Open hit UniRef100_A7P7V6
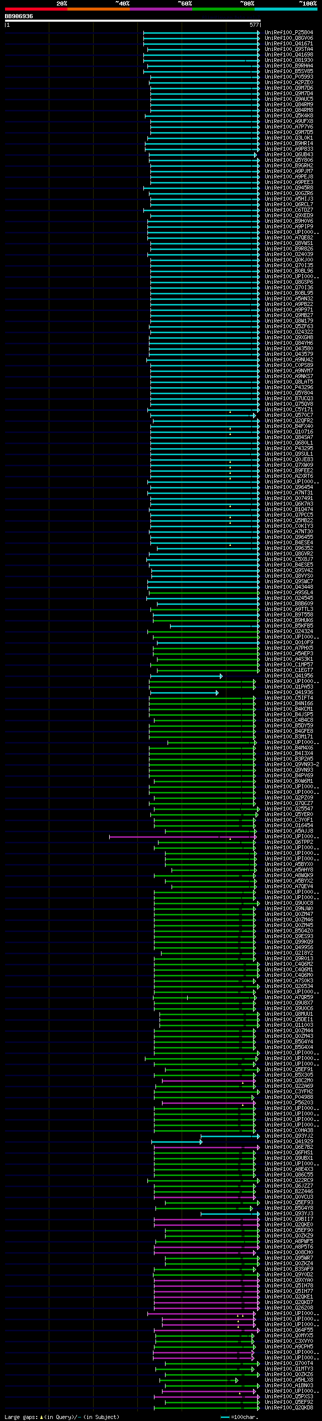 (289, 127)
